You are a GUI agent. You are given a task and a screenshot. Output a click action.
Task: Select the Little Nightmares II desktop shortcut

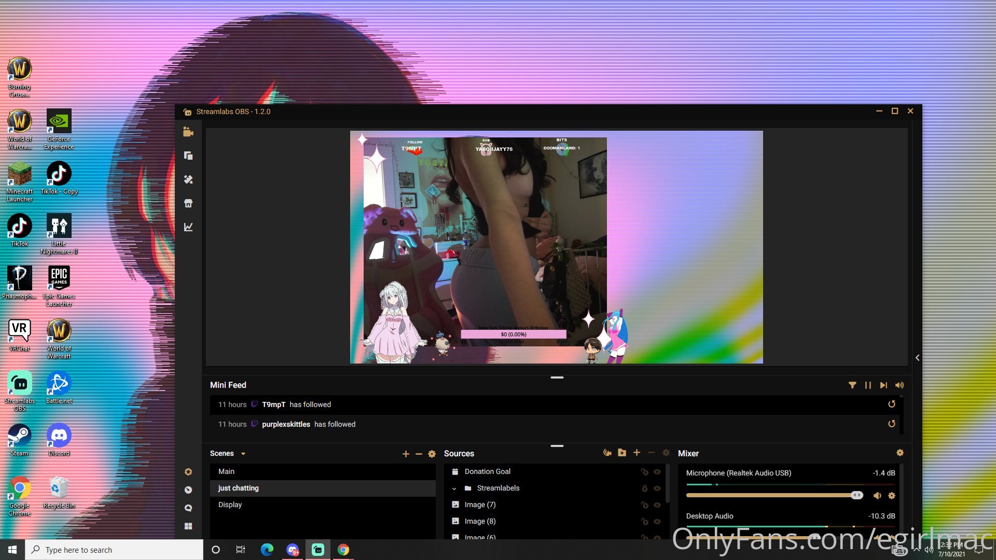(59, 234)
